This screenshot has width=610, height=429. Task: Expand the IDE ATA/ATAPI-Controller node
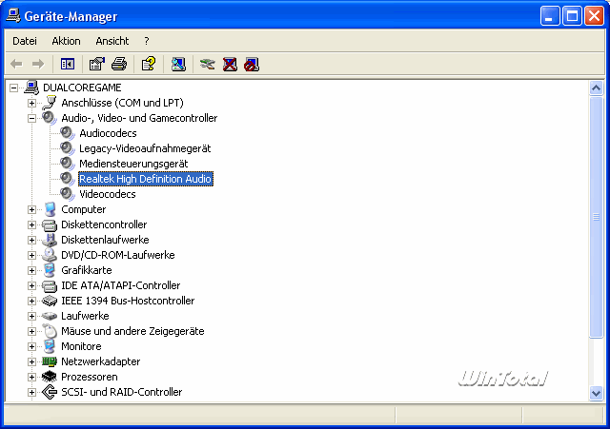pos(31,285)
